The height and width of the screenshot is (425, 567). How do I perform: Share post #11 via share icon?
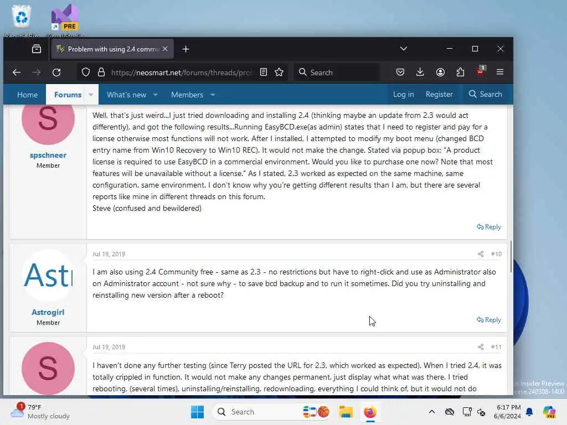tap(481, 347)
